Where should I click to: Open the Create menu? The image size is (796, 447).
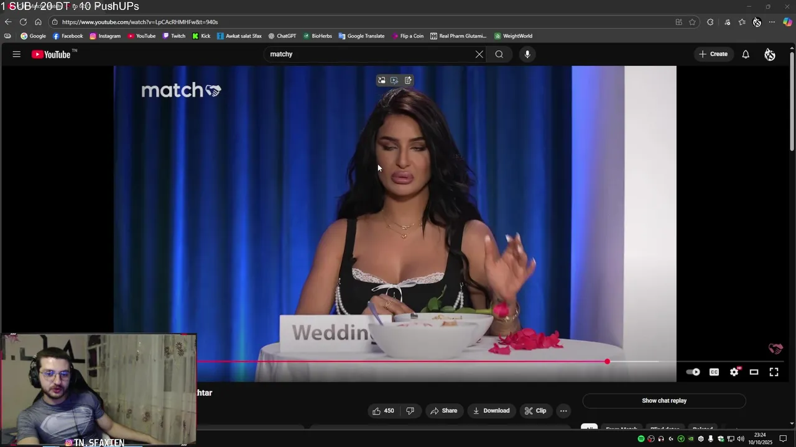click(x=713, y=54)
